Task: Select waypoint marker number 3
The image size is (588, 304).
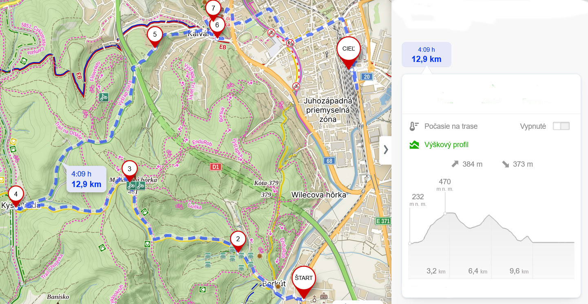Action: [129, 169]
